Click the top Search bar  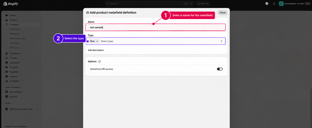pos(150,4)
